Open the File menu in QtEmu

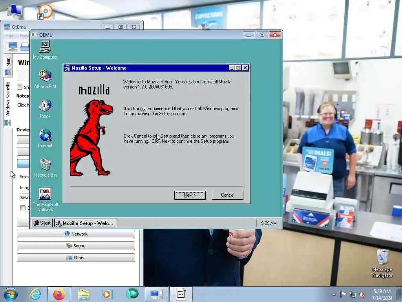[x=10, y=36]
